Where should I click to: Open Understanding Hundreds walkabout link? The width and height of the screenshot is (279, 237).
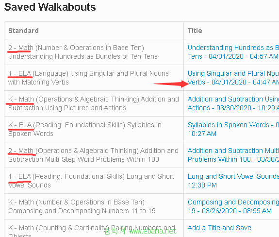233,52
